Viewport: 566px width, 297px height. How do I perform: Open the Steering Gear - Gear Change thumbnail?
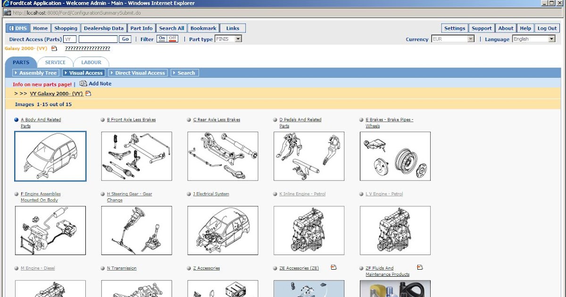137,231
